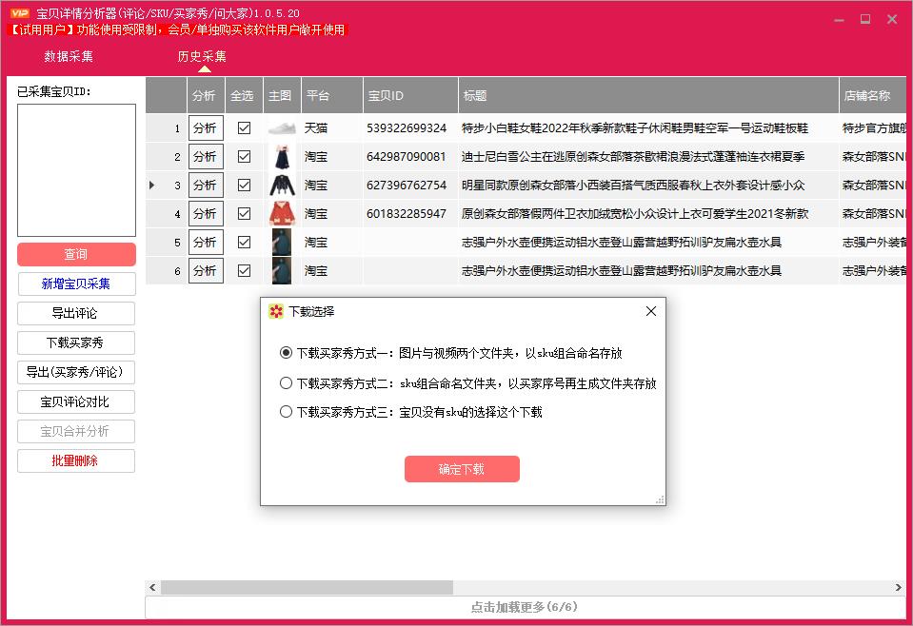The width and height of the screenshot is (913, 626).
Task: Click the red cardigan thumbnail in row 3
Action: [x=281, y=185]
